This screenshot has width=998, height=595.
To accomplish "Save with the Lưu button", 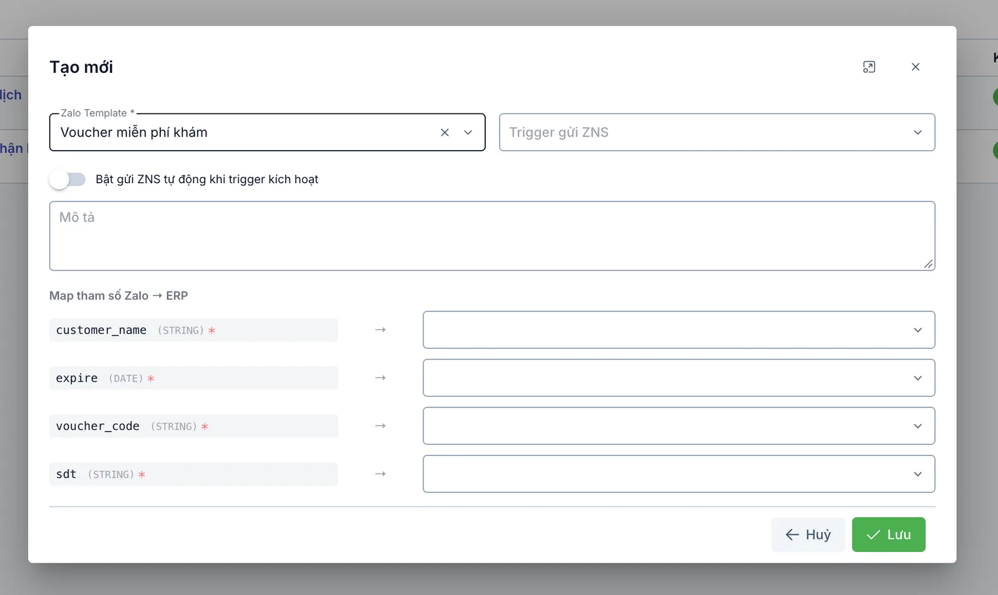I will tap(889, 535).
